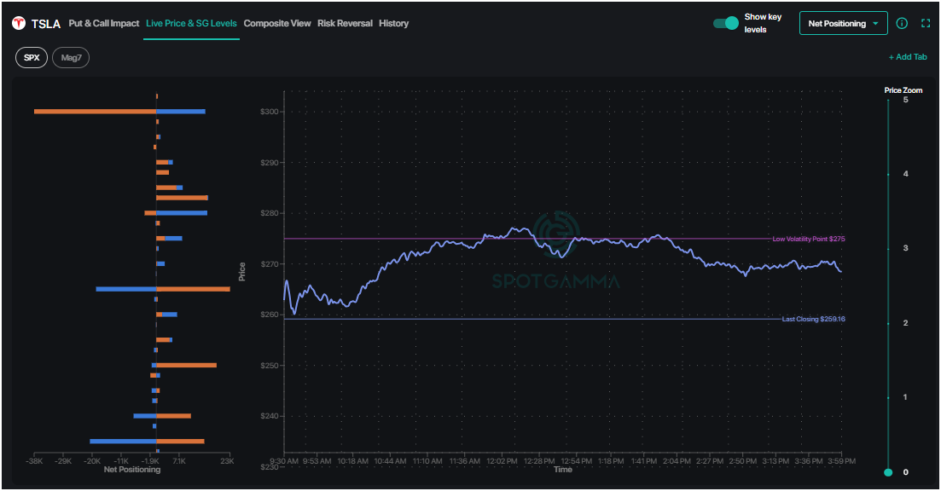
Task: Click the Price Zoom heading
Action: [x=903, y=90]
